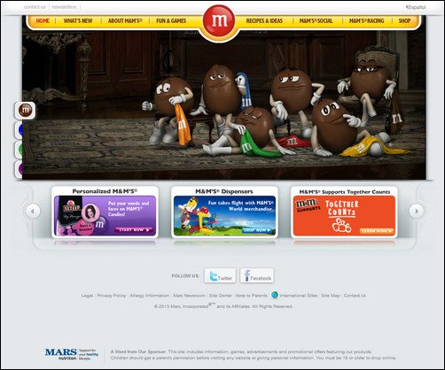Open the Twitter follow button
Screen dimensions: 445x370
pos(220,275)
